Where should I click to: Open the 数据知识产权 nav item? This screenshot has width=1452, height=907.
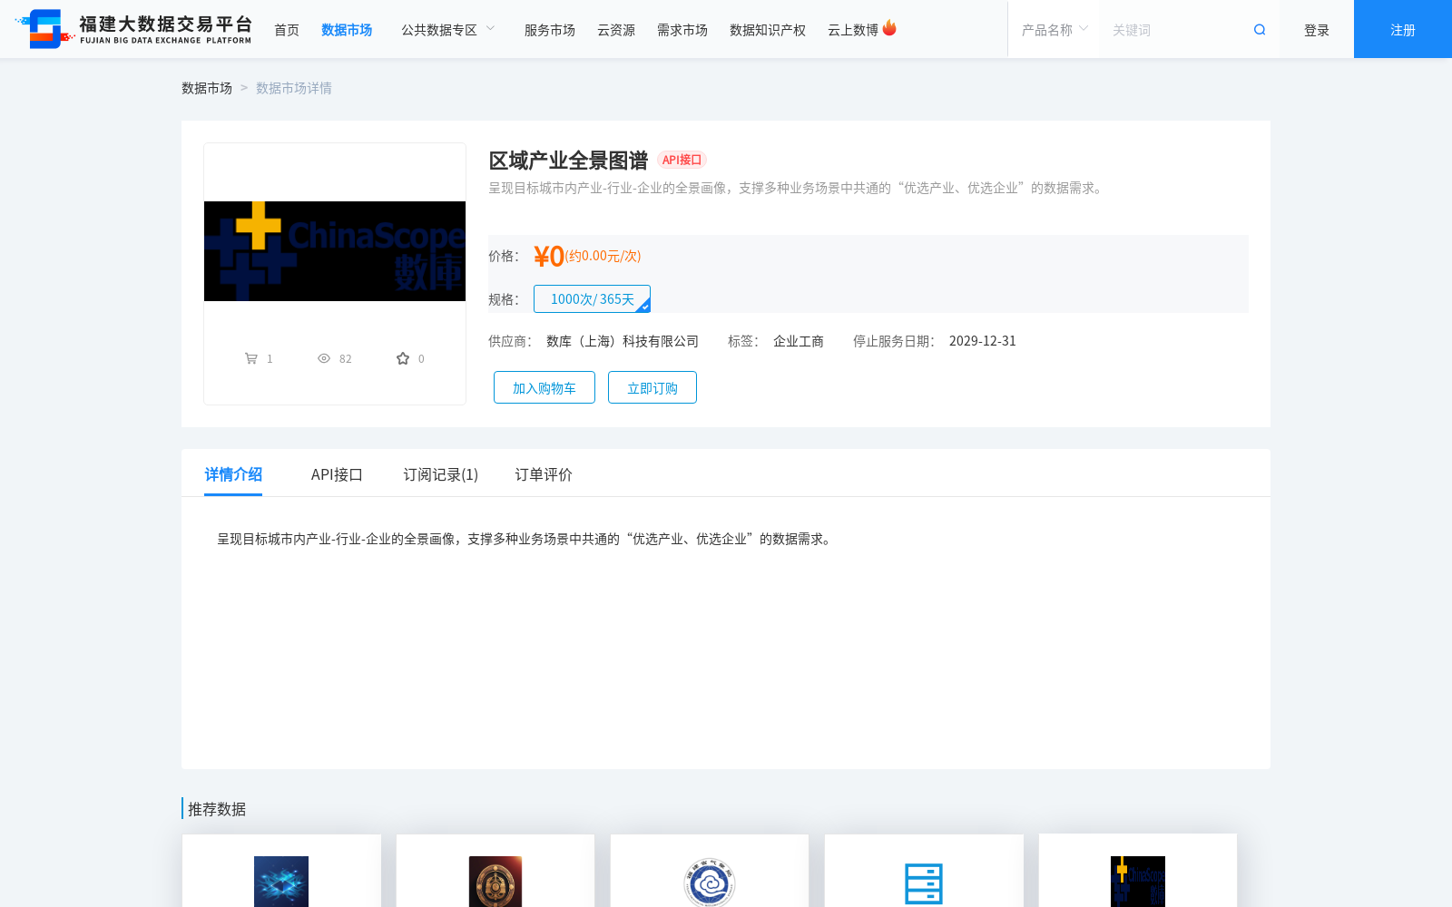768,30
